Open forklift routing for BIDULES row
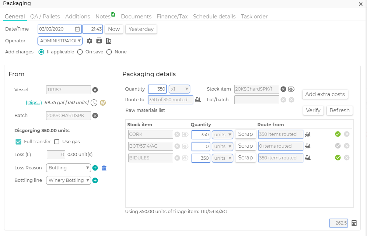This screenshot has width=367, height=236. click(308, 158)
